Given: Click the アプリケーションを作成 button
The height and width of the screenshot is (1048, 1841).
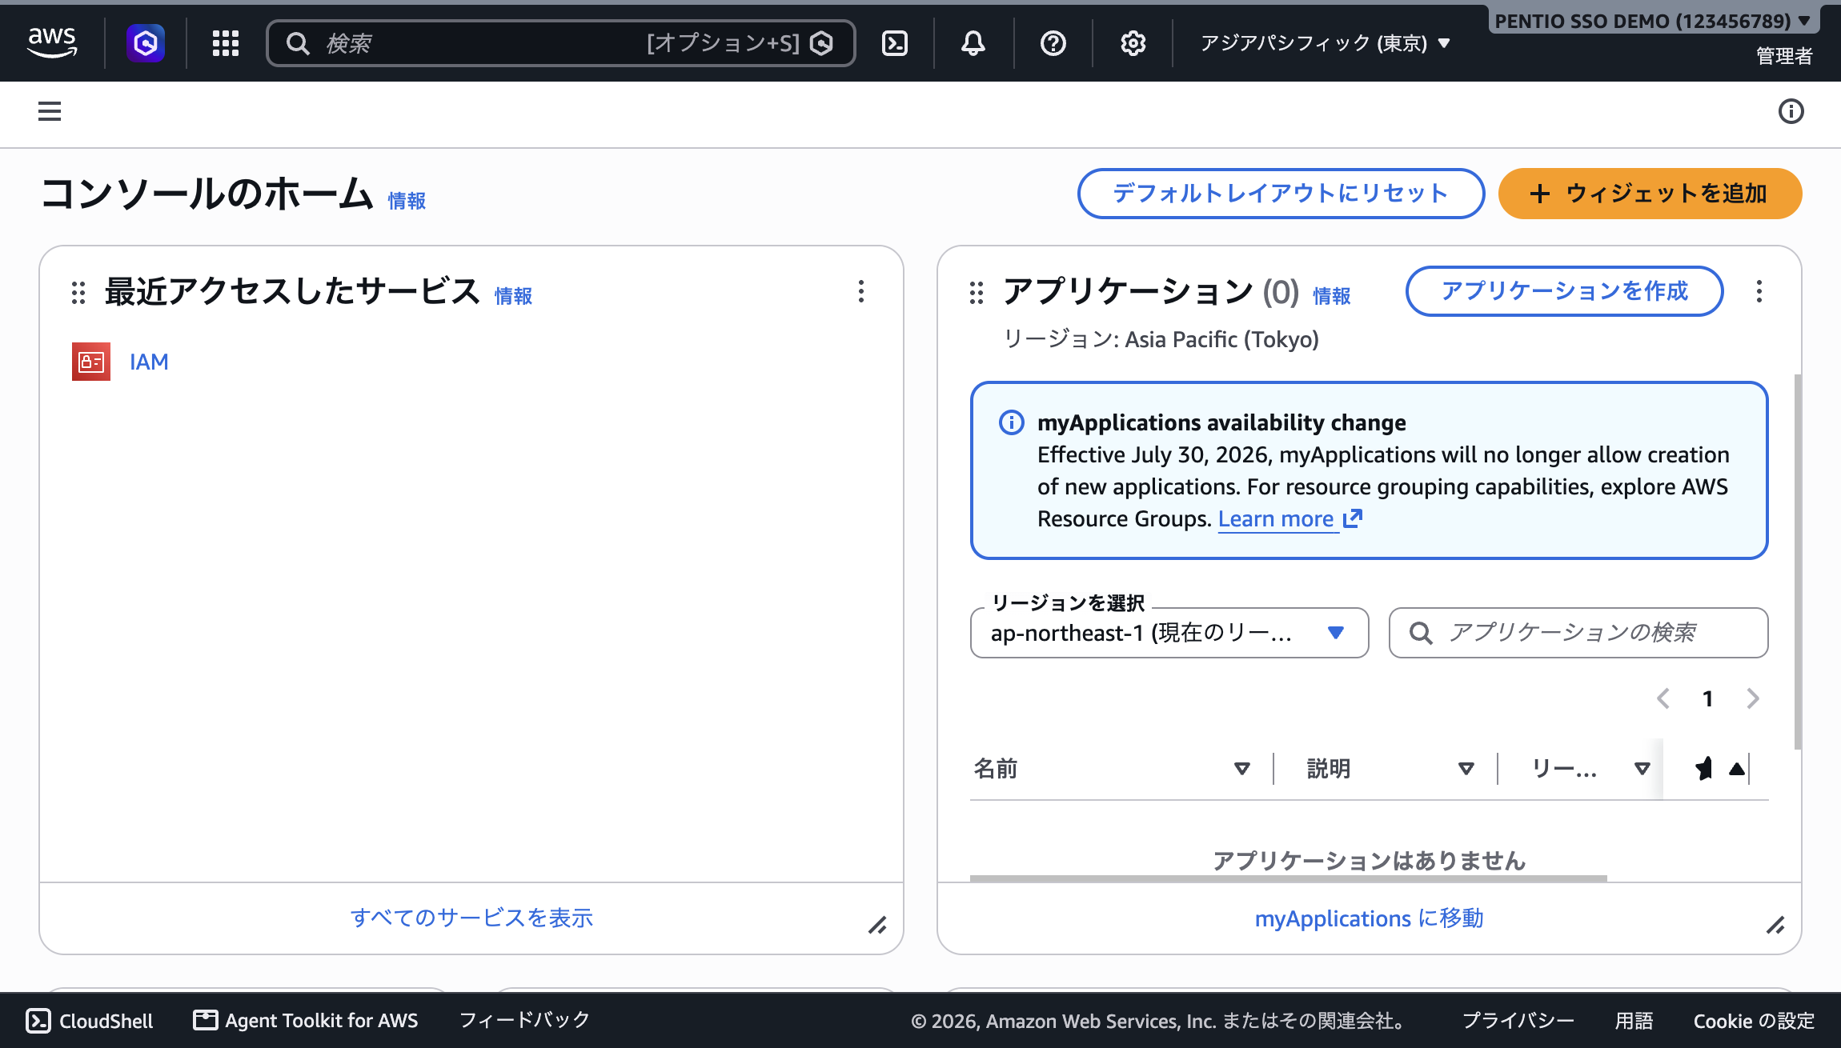Looking at the screenshot, I should [1565, 291].
